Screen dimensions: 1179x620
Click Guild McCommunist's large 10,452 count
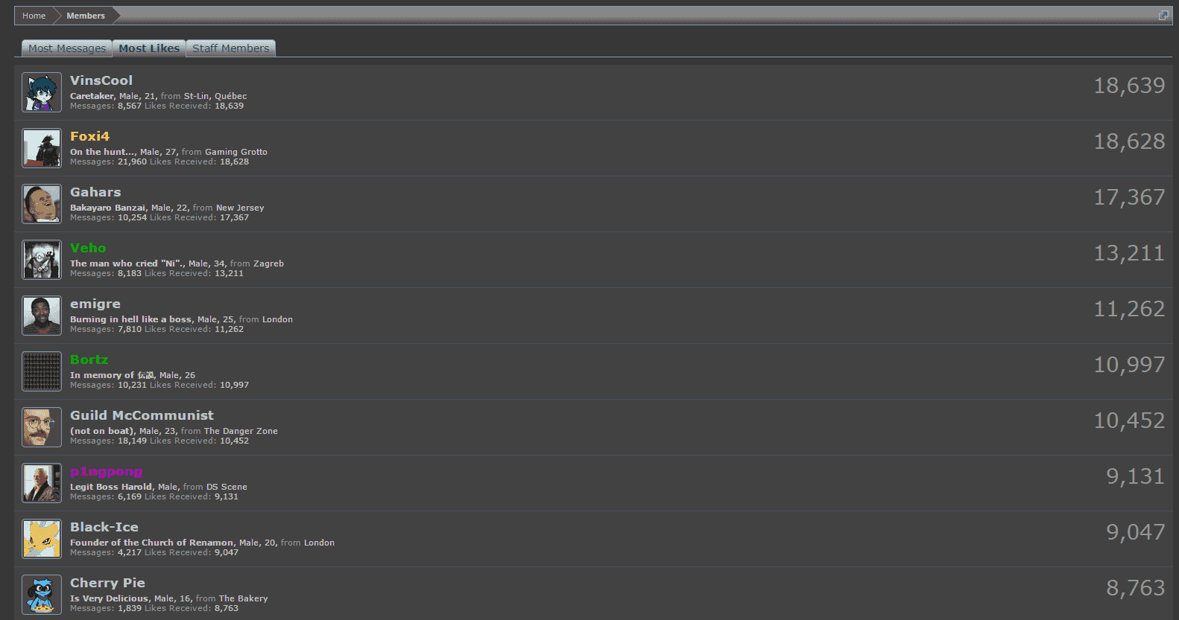[1129, 421]
